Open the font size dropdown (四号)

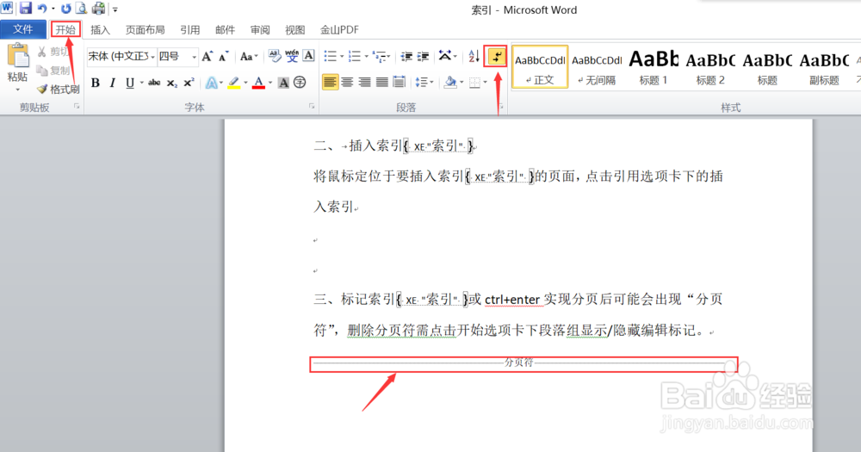[194, 57]
